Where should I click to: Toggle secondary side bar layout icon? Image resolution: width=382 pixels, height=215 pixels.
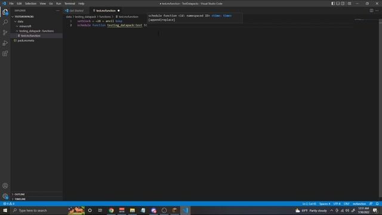coord(343,4)
